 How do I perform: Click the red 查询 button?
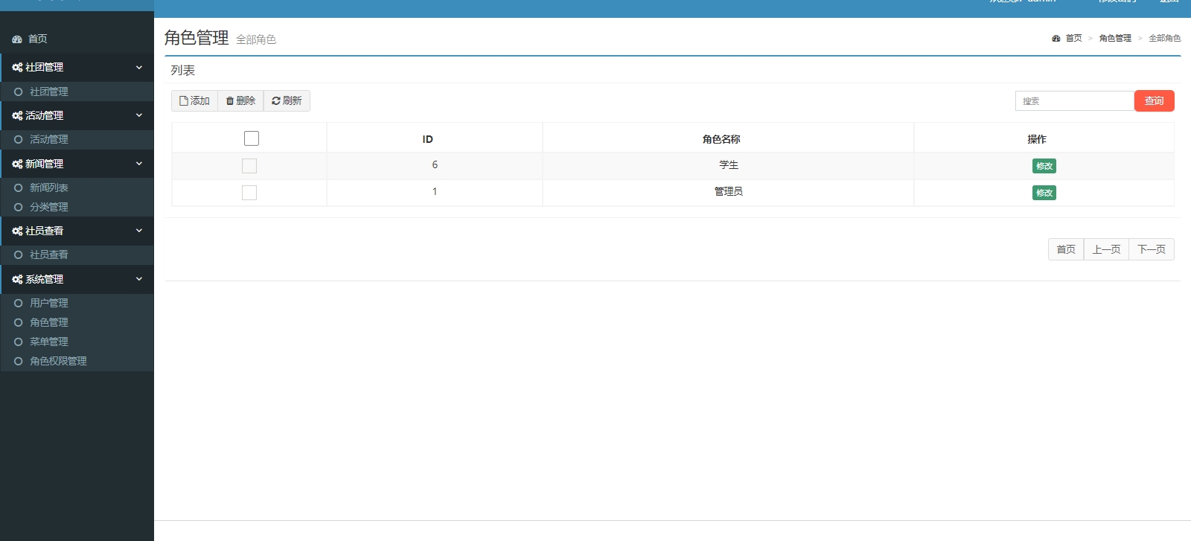click(1155, 100)
